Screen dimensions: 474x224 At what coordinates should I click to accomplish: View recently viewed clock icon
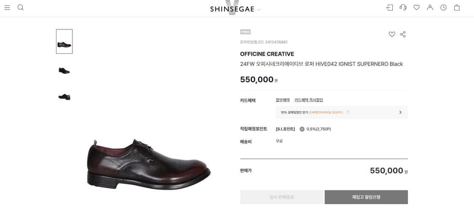443,8
